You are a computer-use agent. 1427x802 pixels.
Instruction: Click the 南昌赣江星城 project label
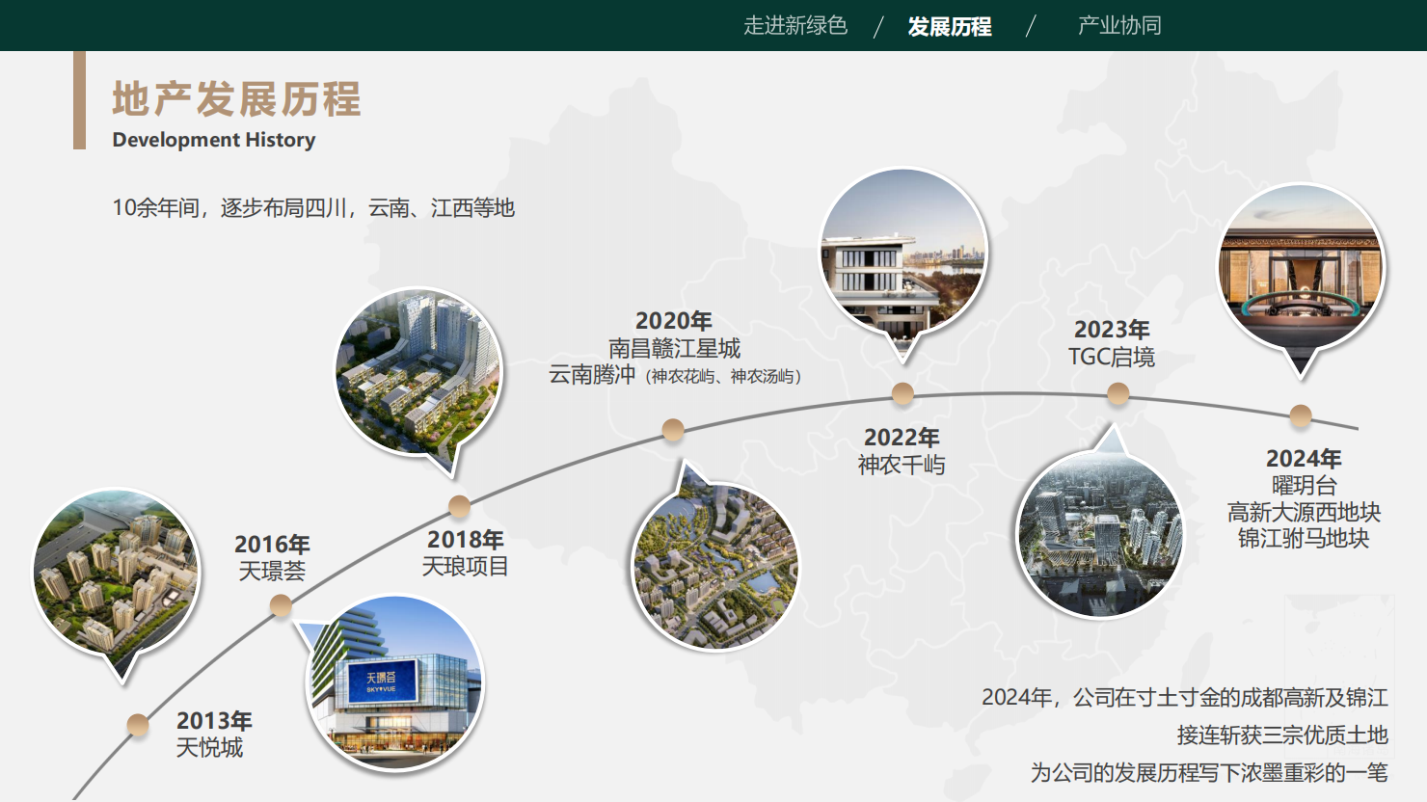[x=674, y=348]
